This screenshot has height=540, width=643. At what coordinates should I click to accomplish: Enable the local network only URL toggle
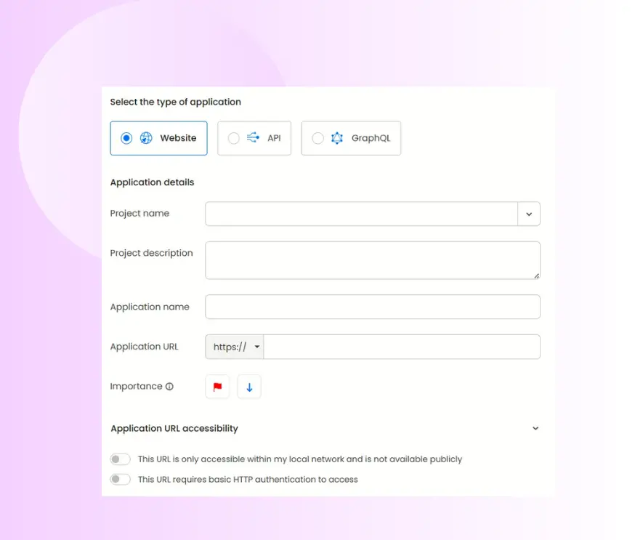click(x=121, y=459)
